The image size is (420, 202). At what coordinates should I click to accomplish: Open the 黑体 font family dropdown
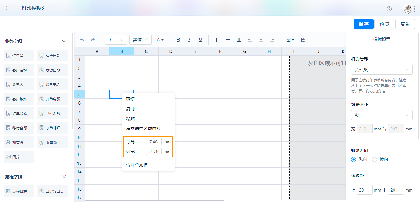141,40
